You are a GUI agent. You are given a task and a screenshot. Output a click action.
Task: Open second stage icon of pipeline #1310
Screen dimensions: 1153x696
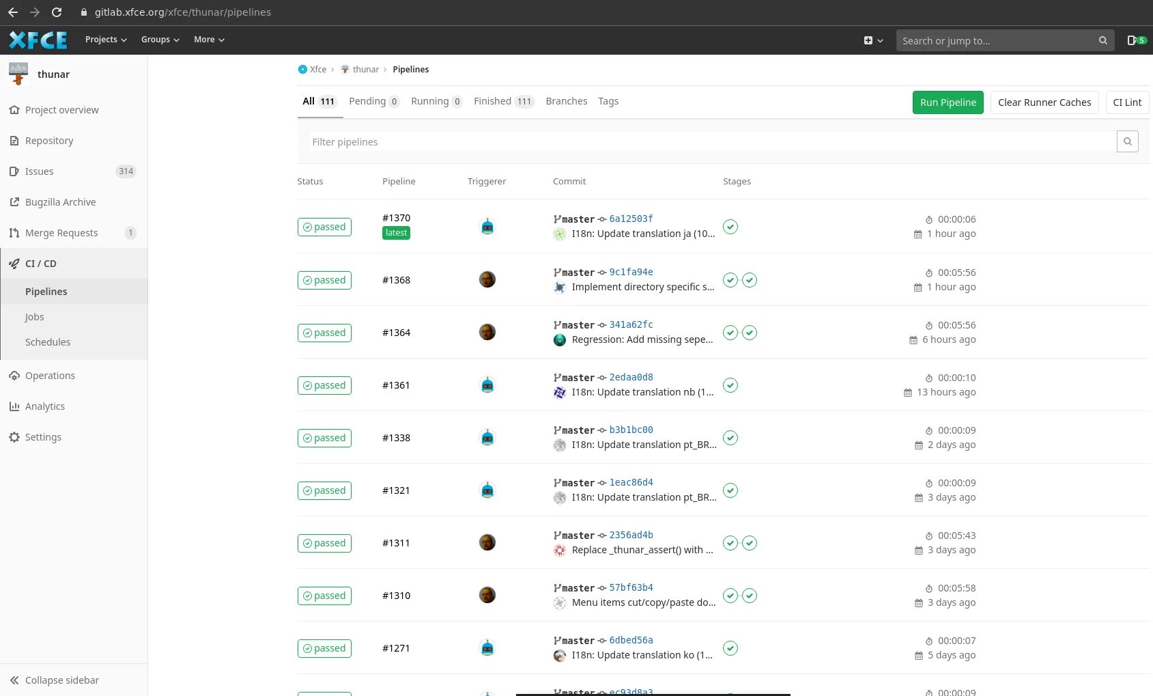pyautogui.click(x=750, y=596)
